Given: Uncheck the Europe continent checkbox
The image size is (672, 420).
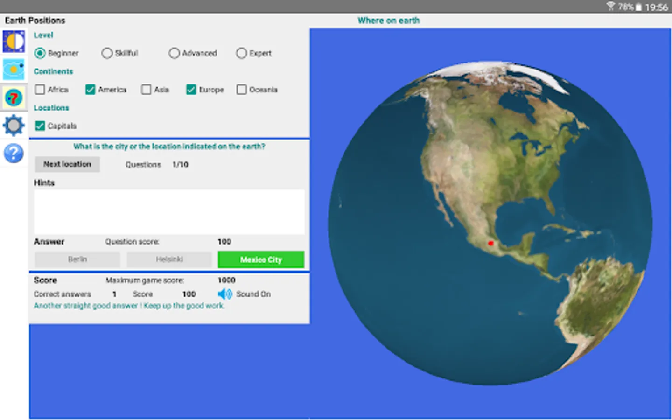Looking at the screenshot, I should pyautogui.click(x=191, y=90).
